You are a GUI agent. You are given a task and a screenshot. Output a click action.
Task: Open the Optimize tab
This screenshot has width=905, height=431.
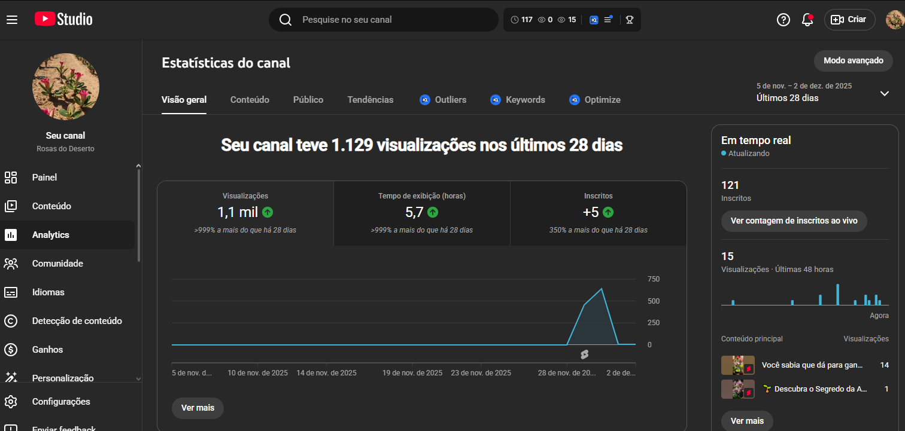click(595, 100)
